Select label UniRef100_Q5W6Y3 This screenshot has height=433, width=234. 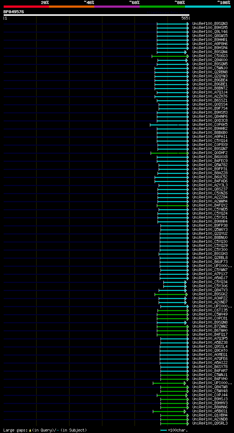(x=210, y=230)
